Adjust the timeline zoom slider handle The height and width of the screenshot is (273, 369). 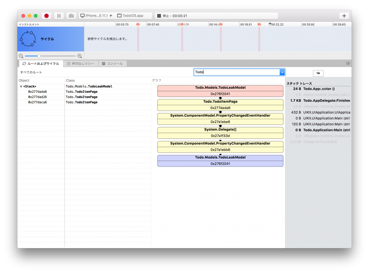click(39, 56)
